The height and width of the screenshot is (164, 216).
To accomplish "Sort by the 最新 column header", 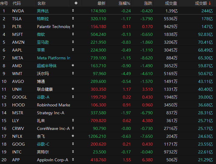I will [101, 3].
